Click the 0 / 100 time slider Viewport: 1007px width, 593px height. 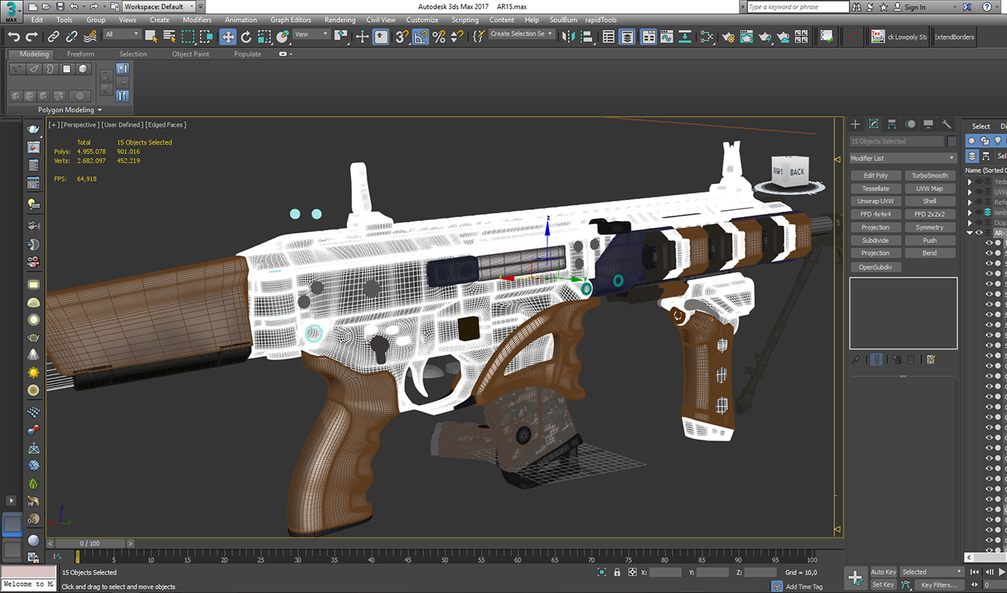(89, 543)
